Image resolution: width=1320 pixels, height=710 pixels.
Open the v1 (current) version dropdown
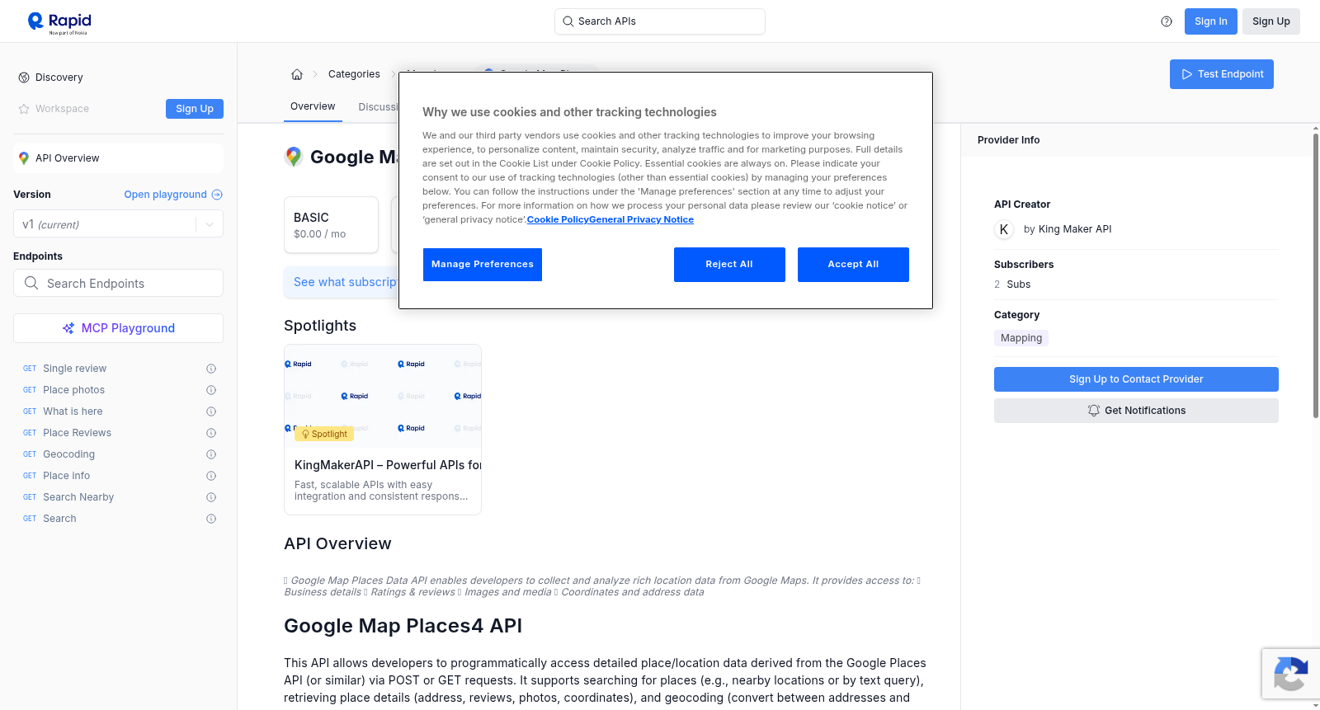click(x=118, y=224)
